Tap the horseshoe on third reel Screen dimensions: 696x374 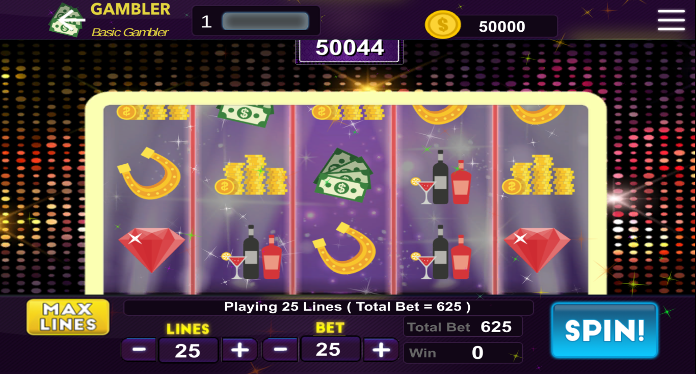(x=344, y=248)
